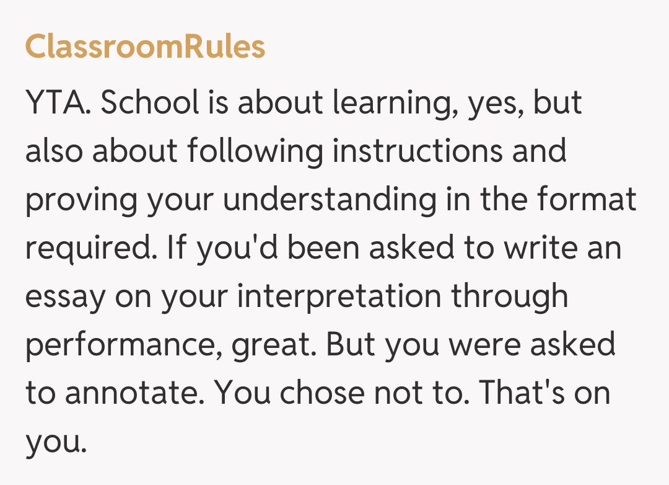The image size is (669, 485).
Task: Open the ClassroomRules user profile
Action: 145,47
